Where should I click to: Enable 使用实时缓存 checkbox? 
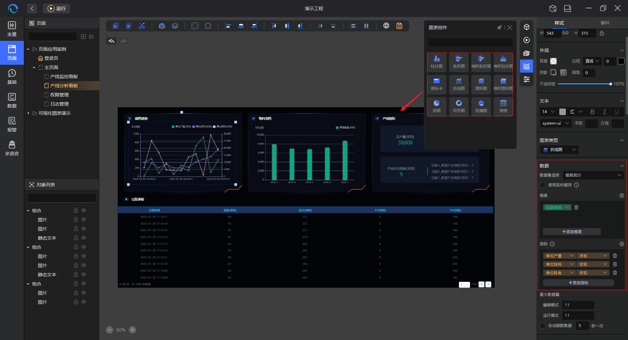coord(543,185)
